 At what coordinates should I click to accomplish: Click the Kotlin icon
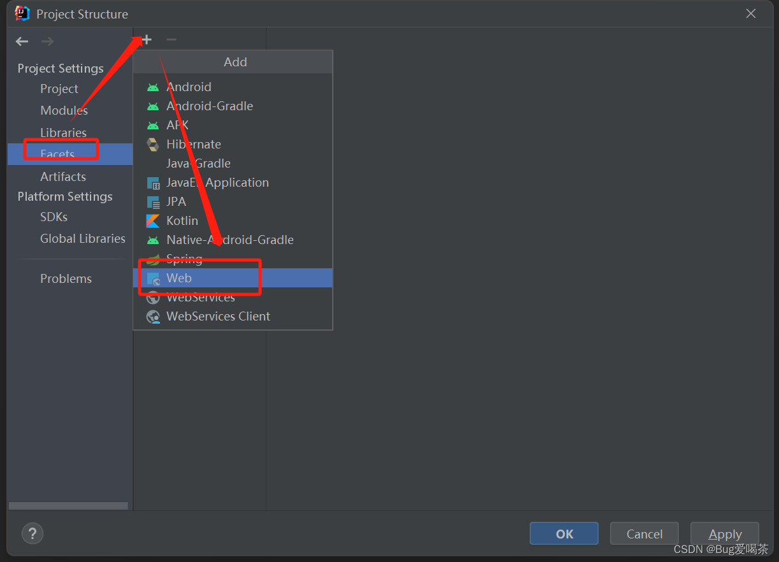[x=153, y=221]
